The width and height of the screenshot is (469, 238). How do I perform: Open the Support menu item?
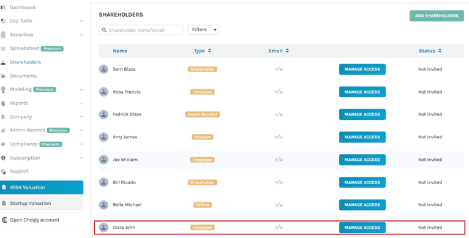coord(19,171)
